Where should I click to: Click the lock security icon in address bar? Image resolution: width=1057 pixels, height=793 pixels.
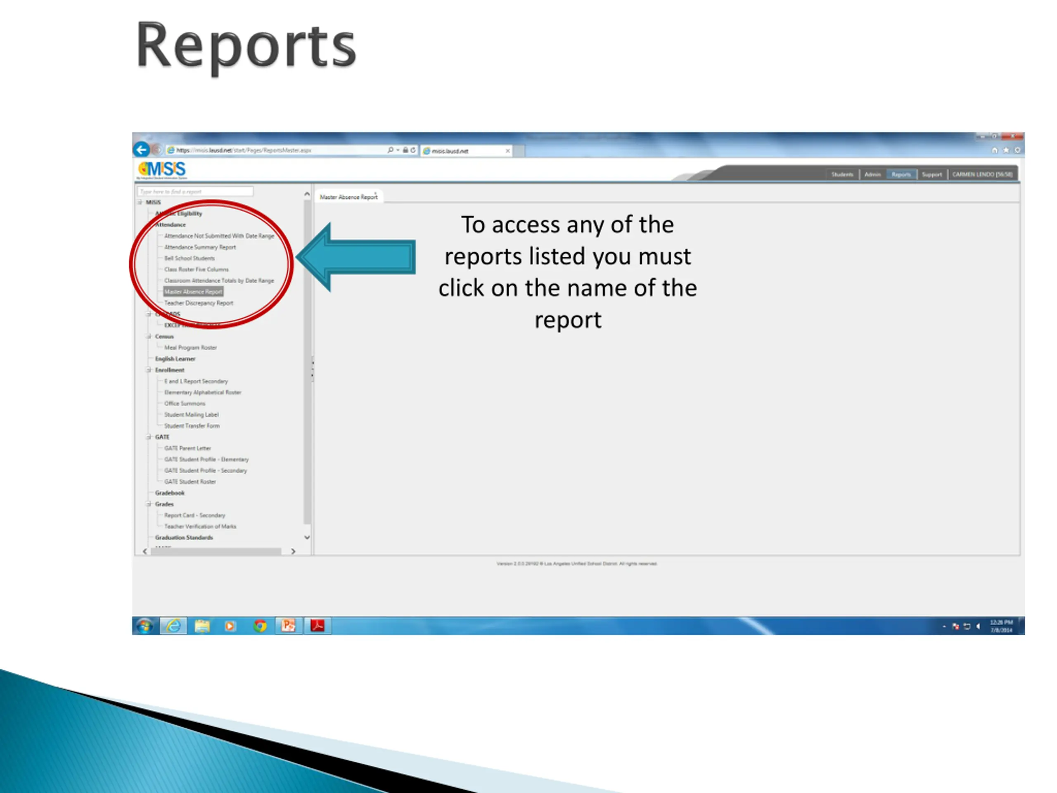(x=405, y=150)
